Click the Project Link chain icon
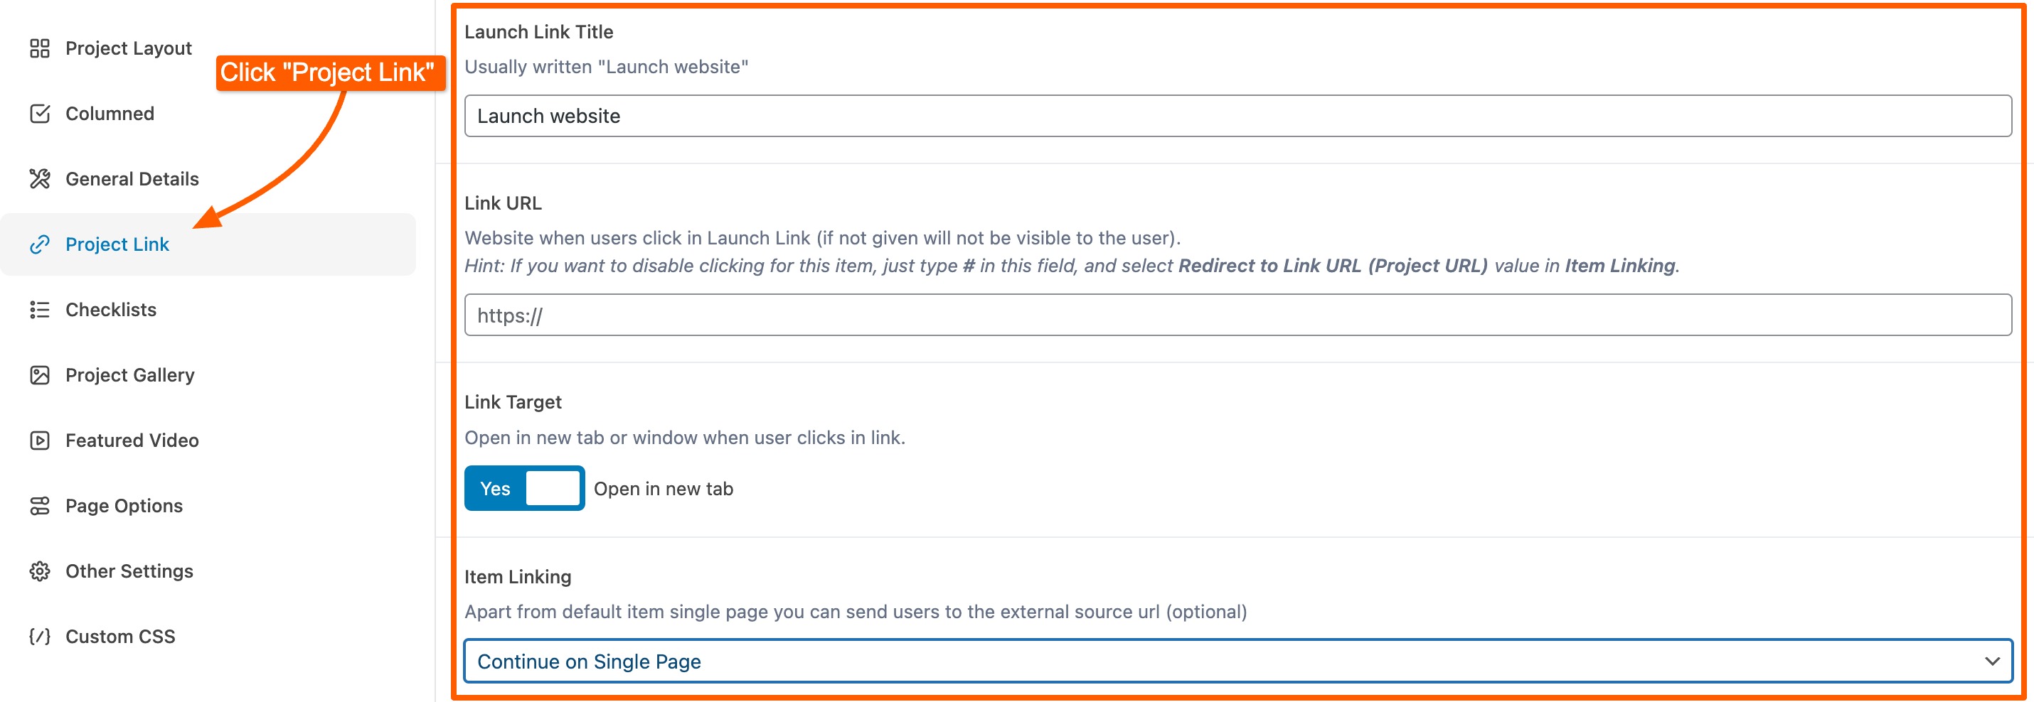Image resolution: width=2034 pixels, height=702 pixels. pyautogui.click(x=40, y=244)
